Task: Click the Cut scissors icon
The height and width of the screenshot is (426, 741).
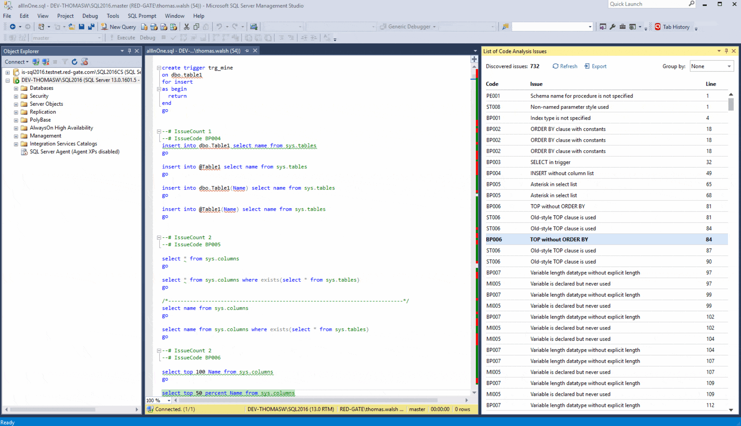Action: 186,27
